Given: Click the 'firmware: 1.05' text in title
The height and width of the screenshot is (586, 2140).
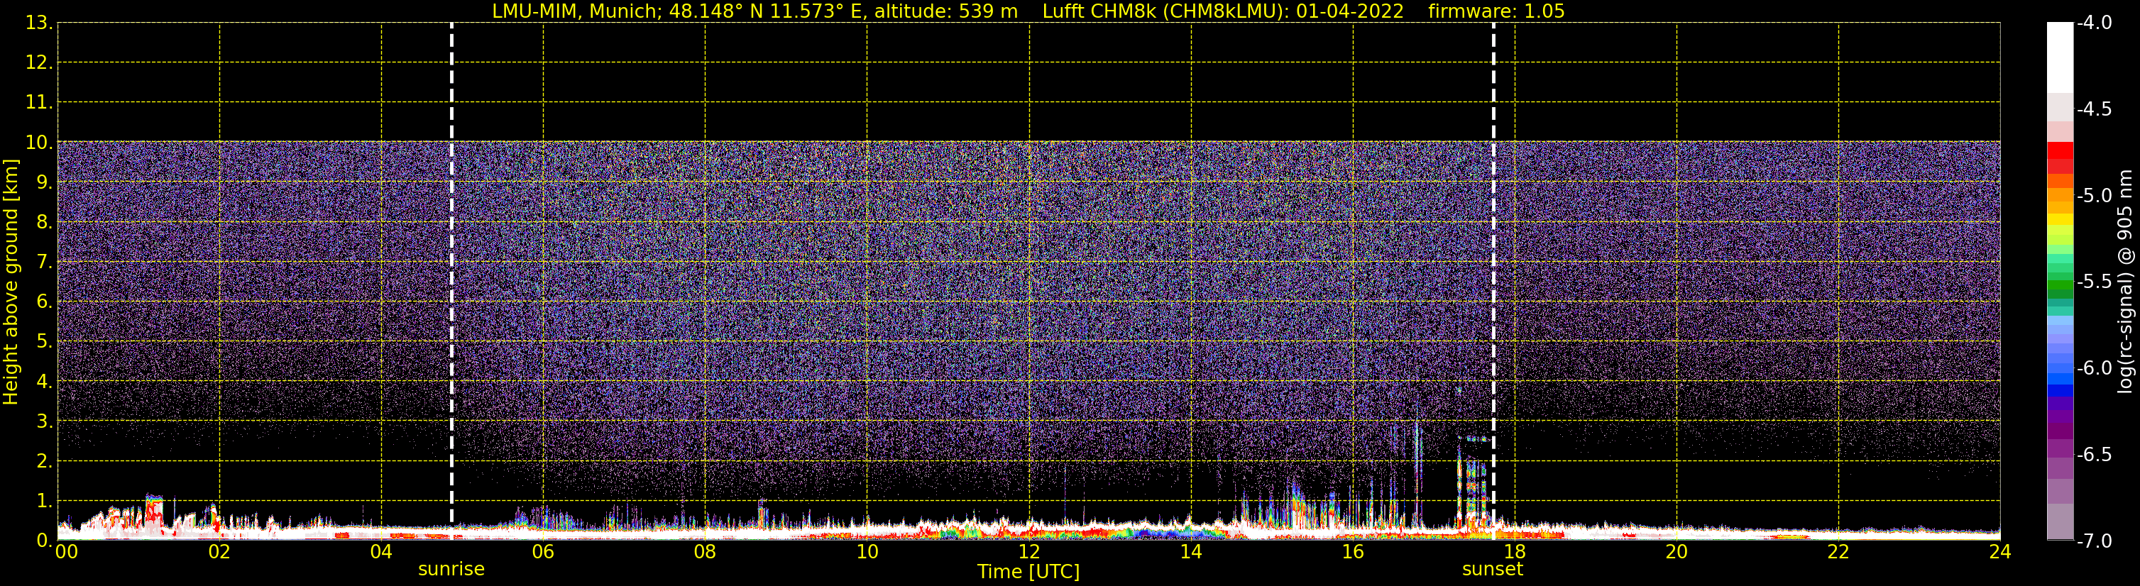Looking at the screenshot, I should (1496, 11).
